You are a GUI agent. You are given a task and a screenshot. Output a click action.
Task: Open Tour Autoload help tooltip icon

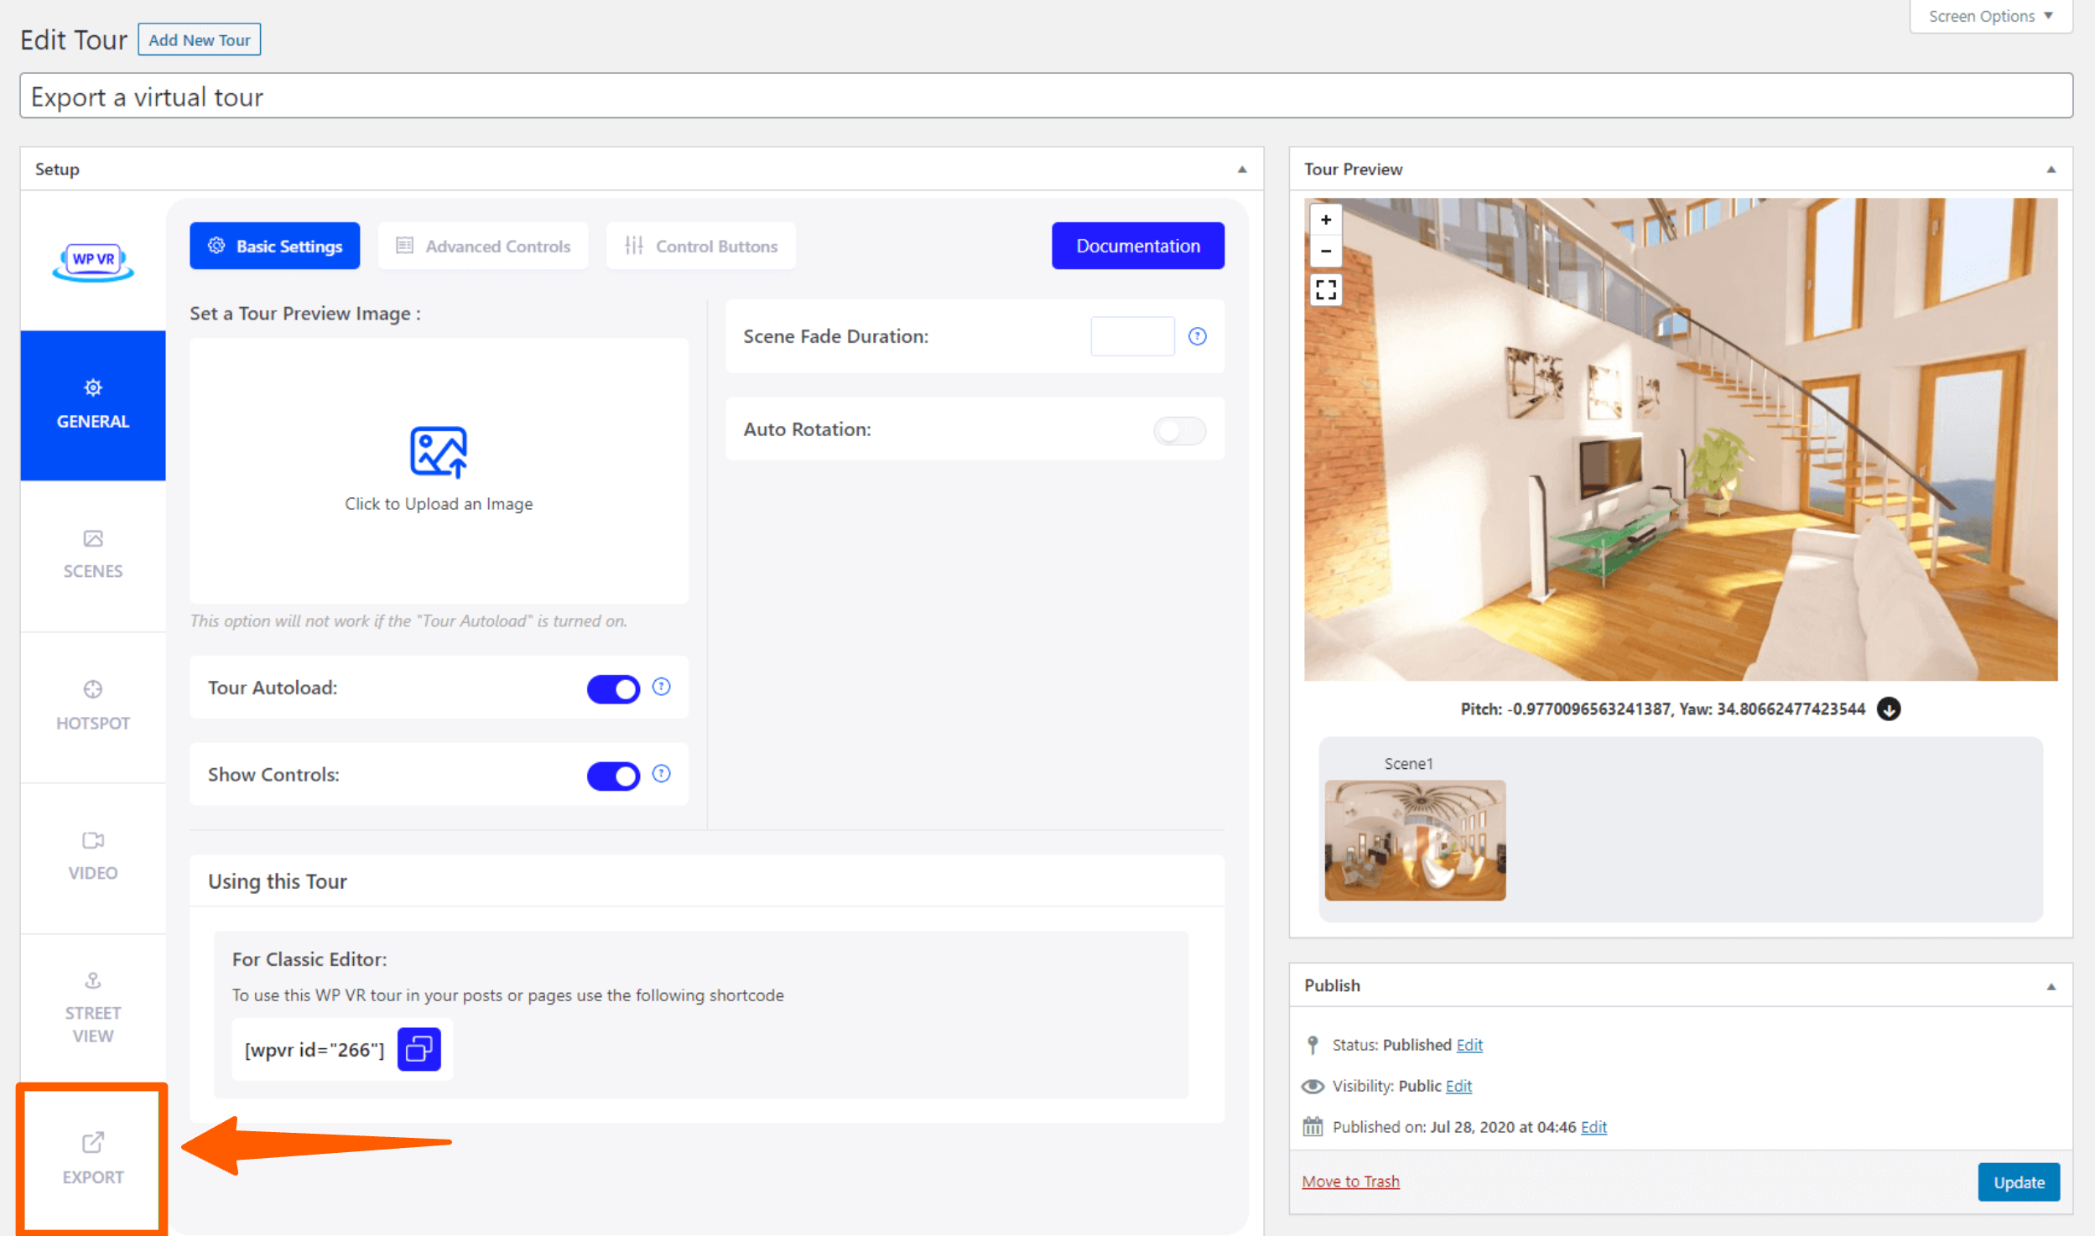661,687
